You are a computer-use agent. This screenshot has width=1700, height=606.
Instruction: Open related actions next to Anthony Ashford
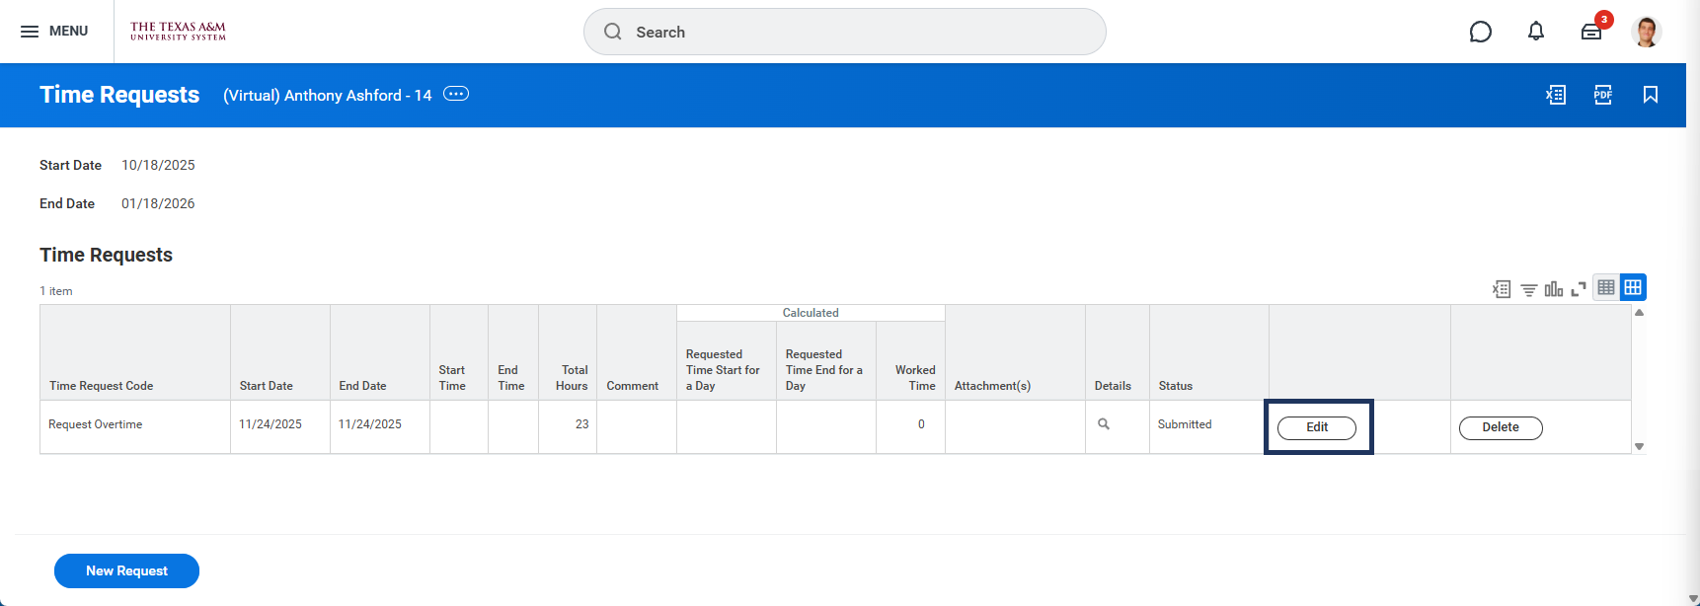point(456,94)
